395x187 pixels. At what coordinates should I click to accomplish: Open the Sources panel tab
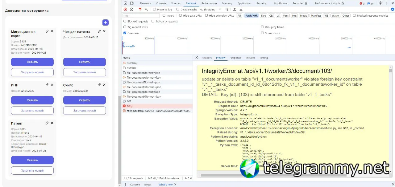176,3
